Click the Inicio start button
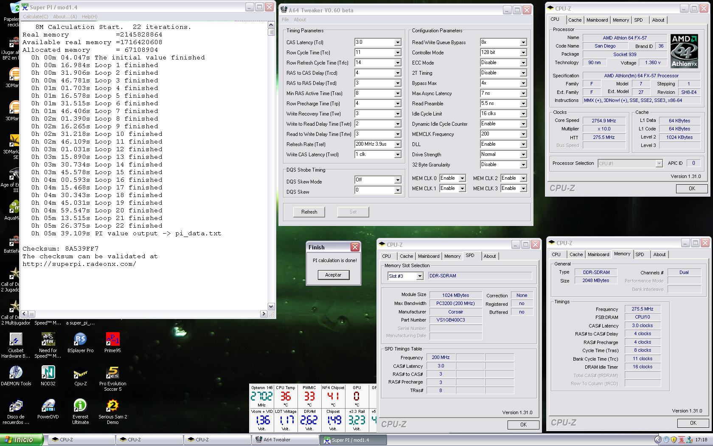This screenshot has height=446, width=713. tap(22, 440)
